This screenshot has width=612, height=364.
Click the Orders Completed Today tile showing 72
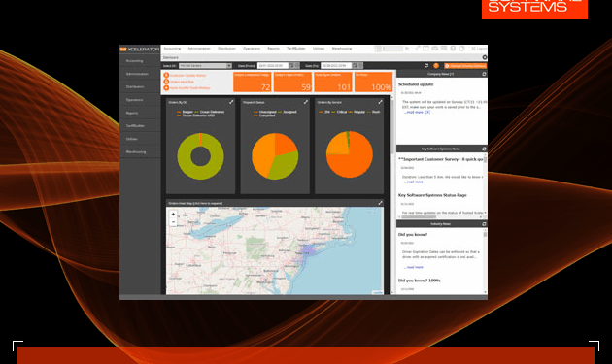[253, 82]
